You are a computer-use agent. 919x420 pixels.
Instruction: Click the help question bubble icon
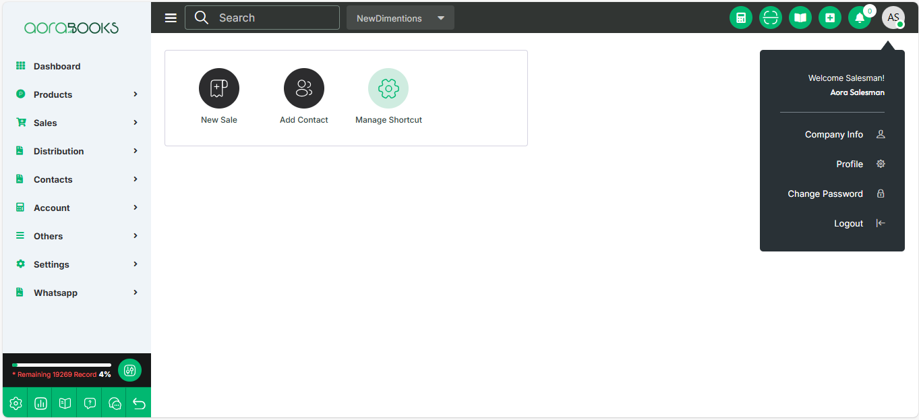point(90,404)
